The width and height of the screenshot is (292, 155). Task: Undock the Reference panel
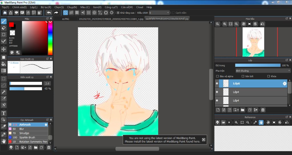click(x=287, y=117)
